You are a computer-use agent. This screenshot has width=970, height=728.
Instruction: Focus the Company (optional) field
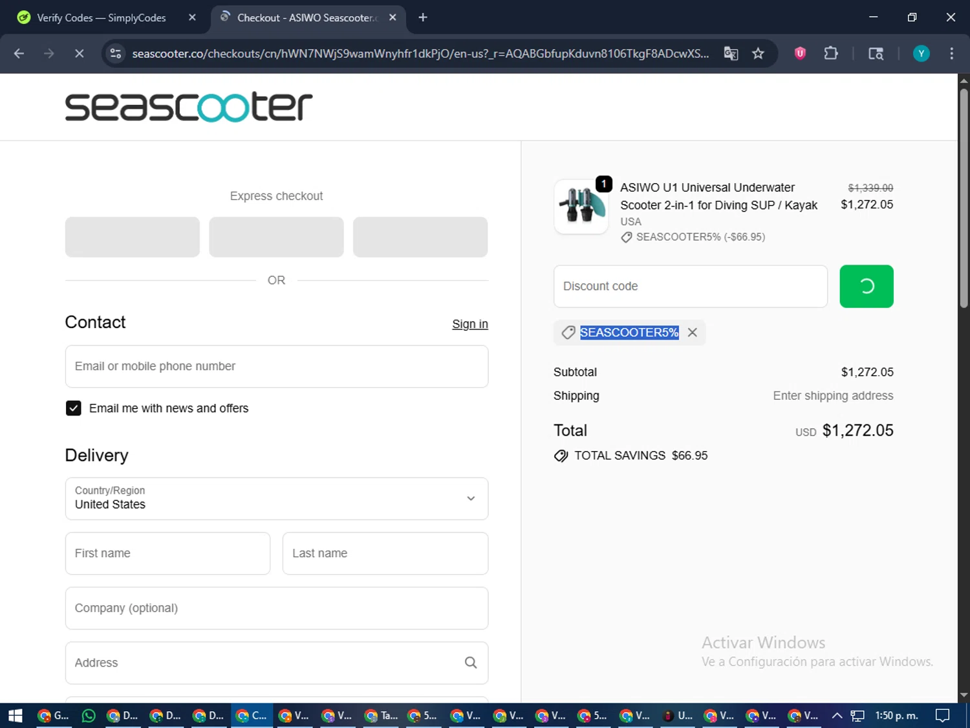(277, 608)
